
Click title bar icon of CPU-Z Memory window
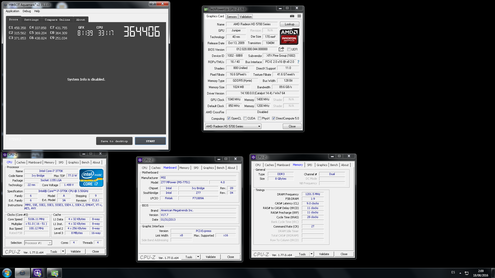253,157
